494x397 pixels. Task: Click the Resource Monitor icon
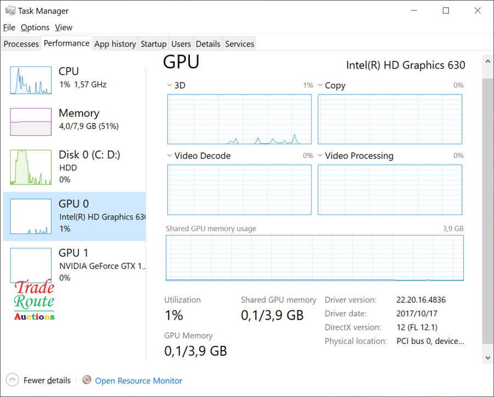[87, 380]
